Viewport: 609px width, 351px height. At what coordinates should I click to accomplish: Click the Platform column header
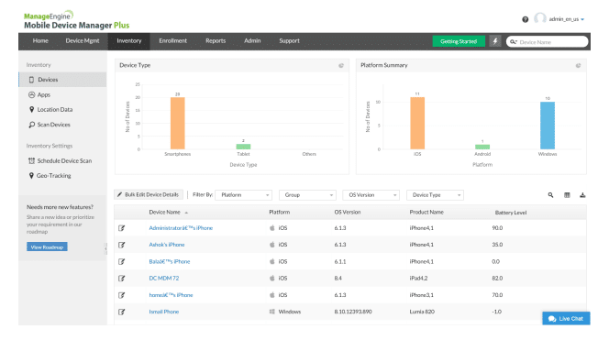(279, 213)
